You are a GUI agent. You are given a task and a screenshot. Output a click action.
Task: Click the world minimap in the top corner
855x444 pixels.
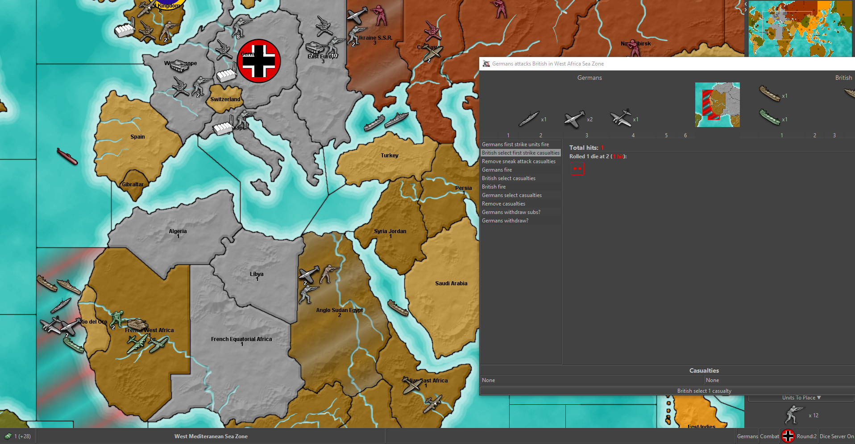click(800, 29)
